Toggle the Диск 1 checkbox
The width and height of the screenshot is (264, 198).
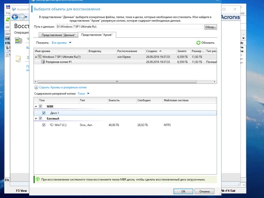44,113
